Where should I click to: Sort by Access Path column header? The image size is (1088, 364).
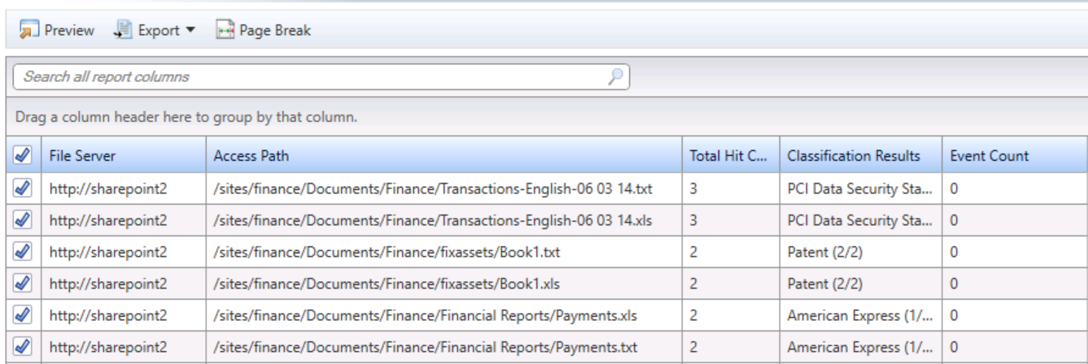coord(251,156)
